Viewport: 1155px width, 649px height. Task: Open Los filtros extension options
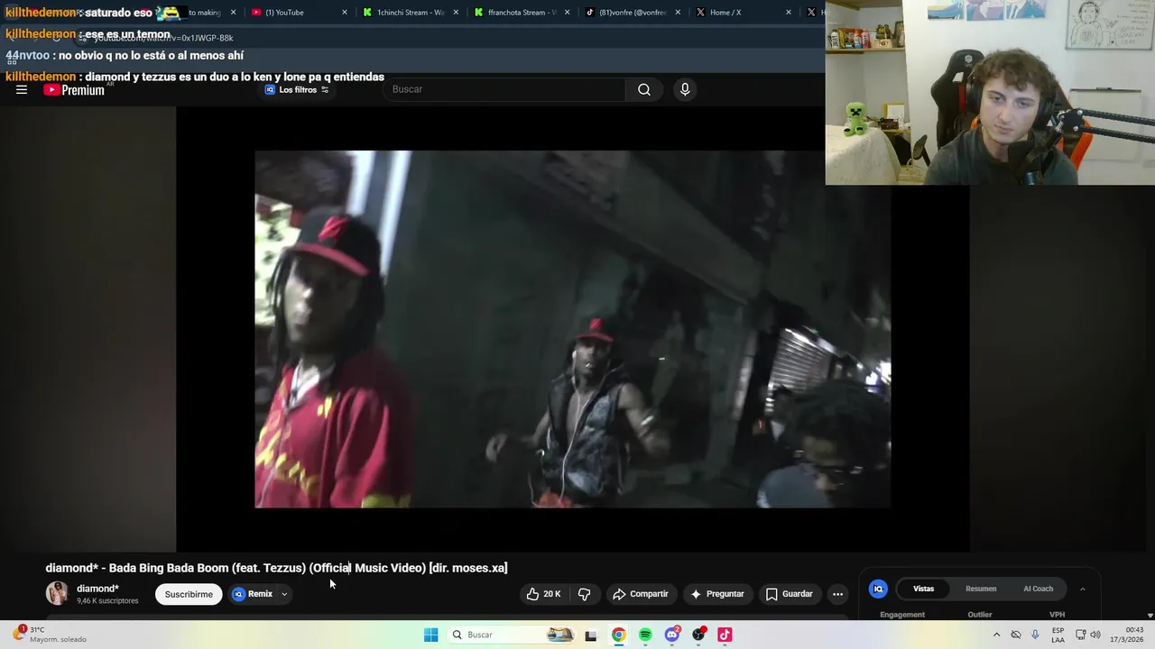[297, 89]
